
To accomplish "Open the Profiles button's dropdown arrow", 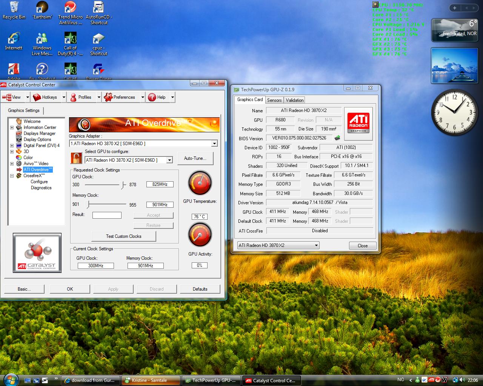I will click(x=99, y=97).
